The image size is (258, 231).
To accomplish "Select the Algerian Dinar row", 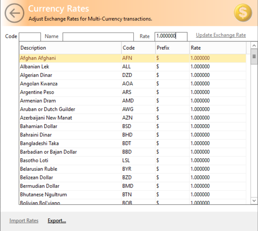I will [x=133, y=75].
